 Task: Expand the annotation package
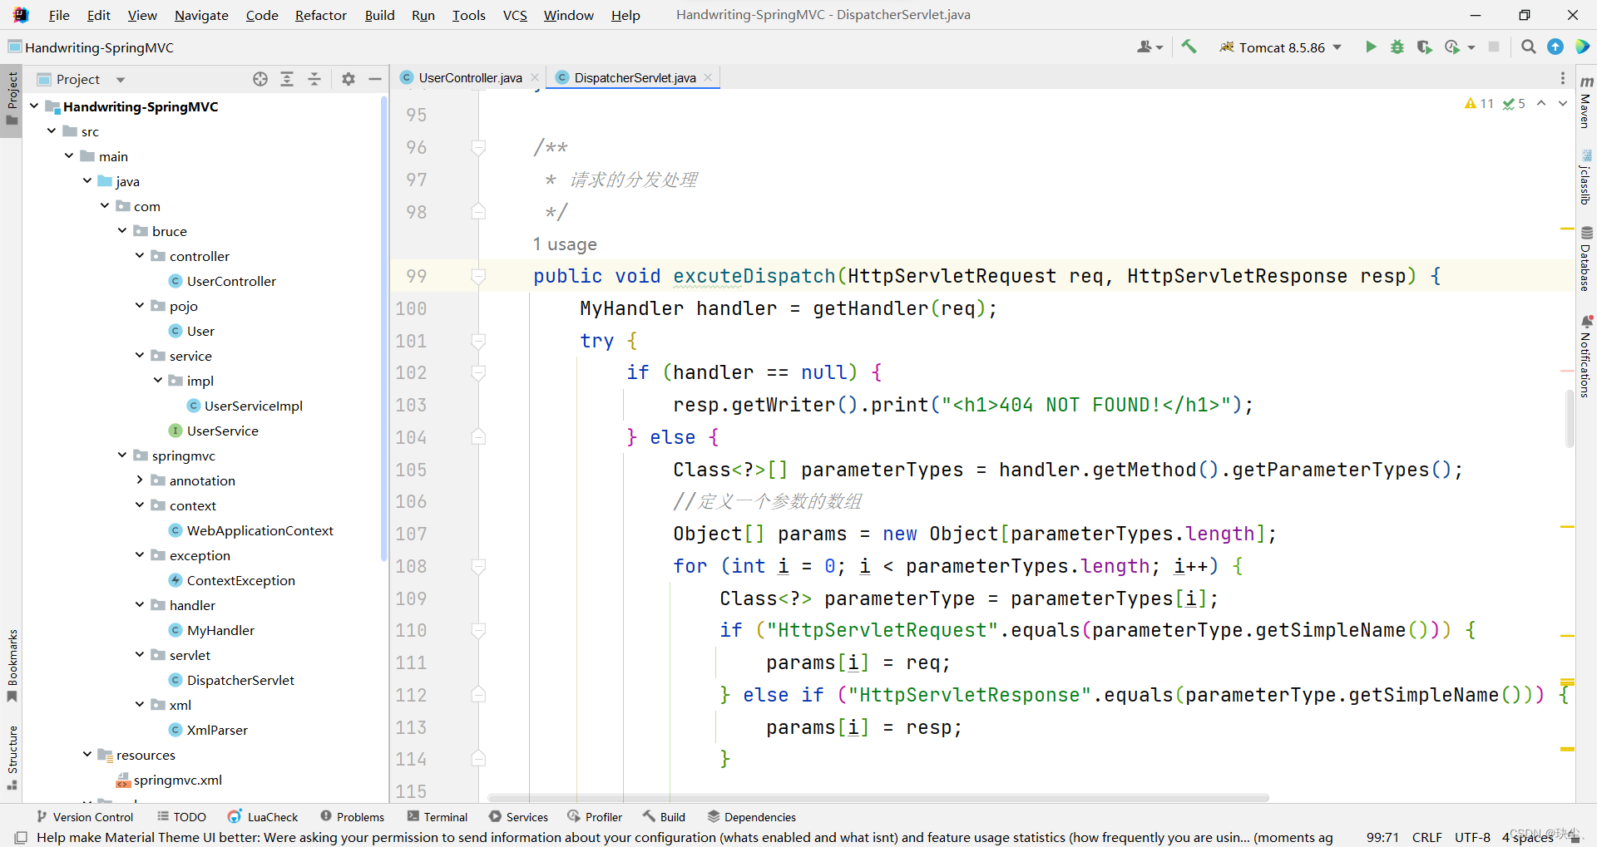click(x=140, y=480)
